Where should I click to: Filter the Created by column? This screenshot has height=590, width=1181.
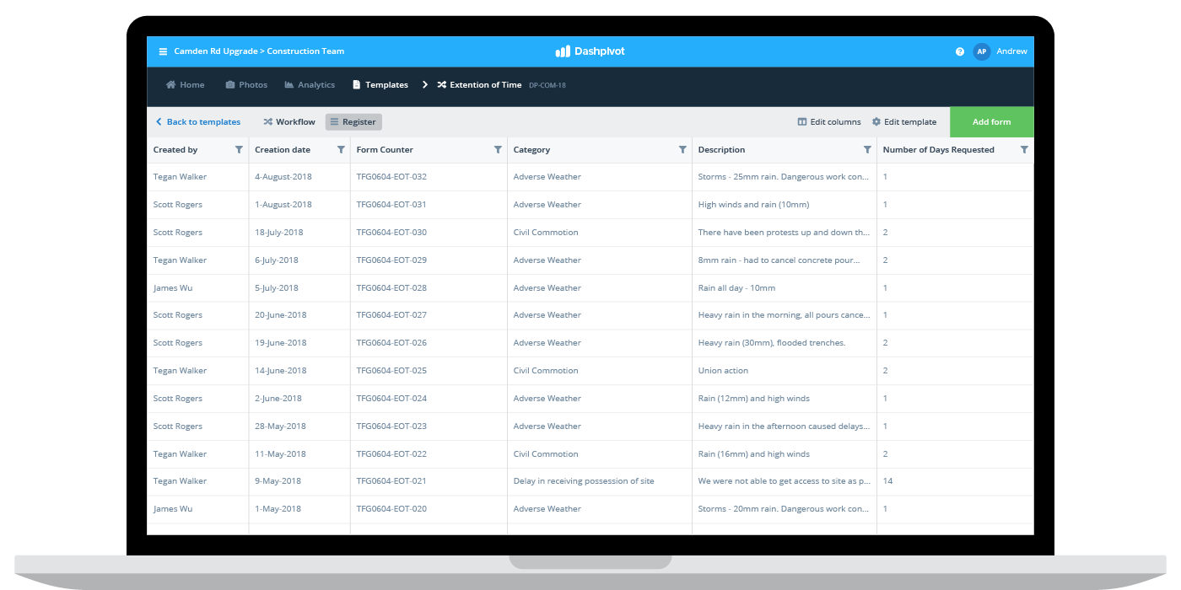pyautogui.click(x=239, y=150)
